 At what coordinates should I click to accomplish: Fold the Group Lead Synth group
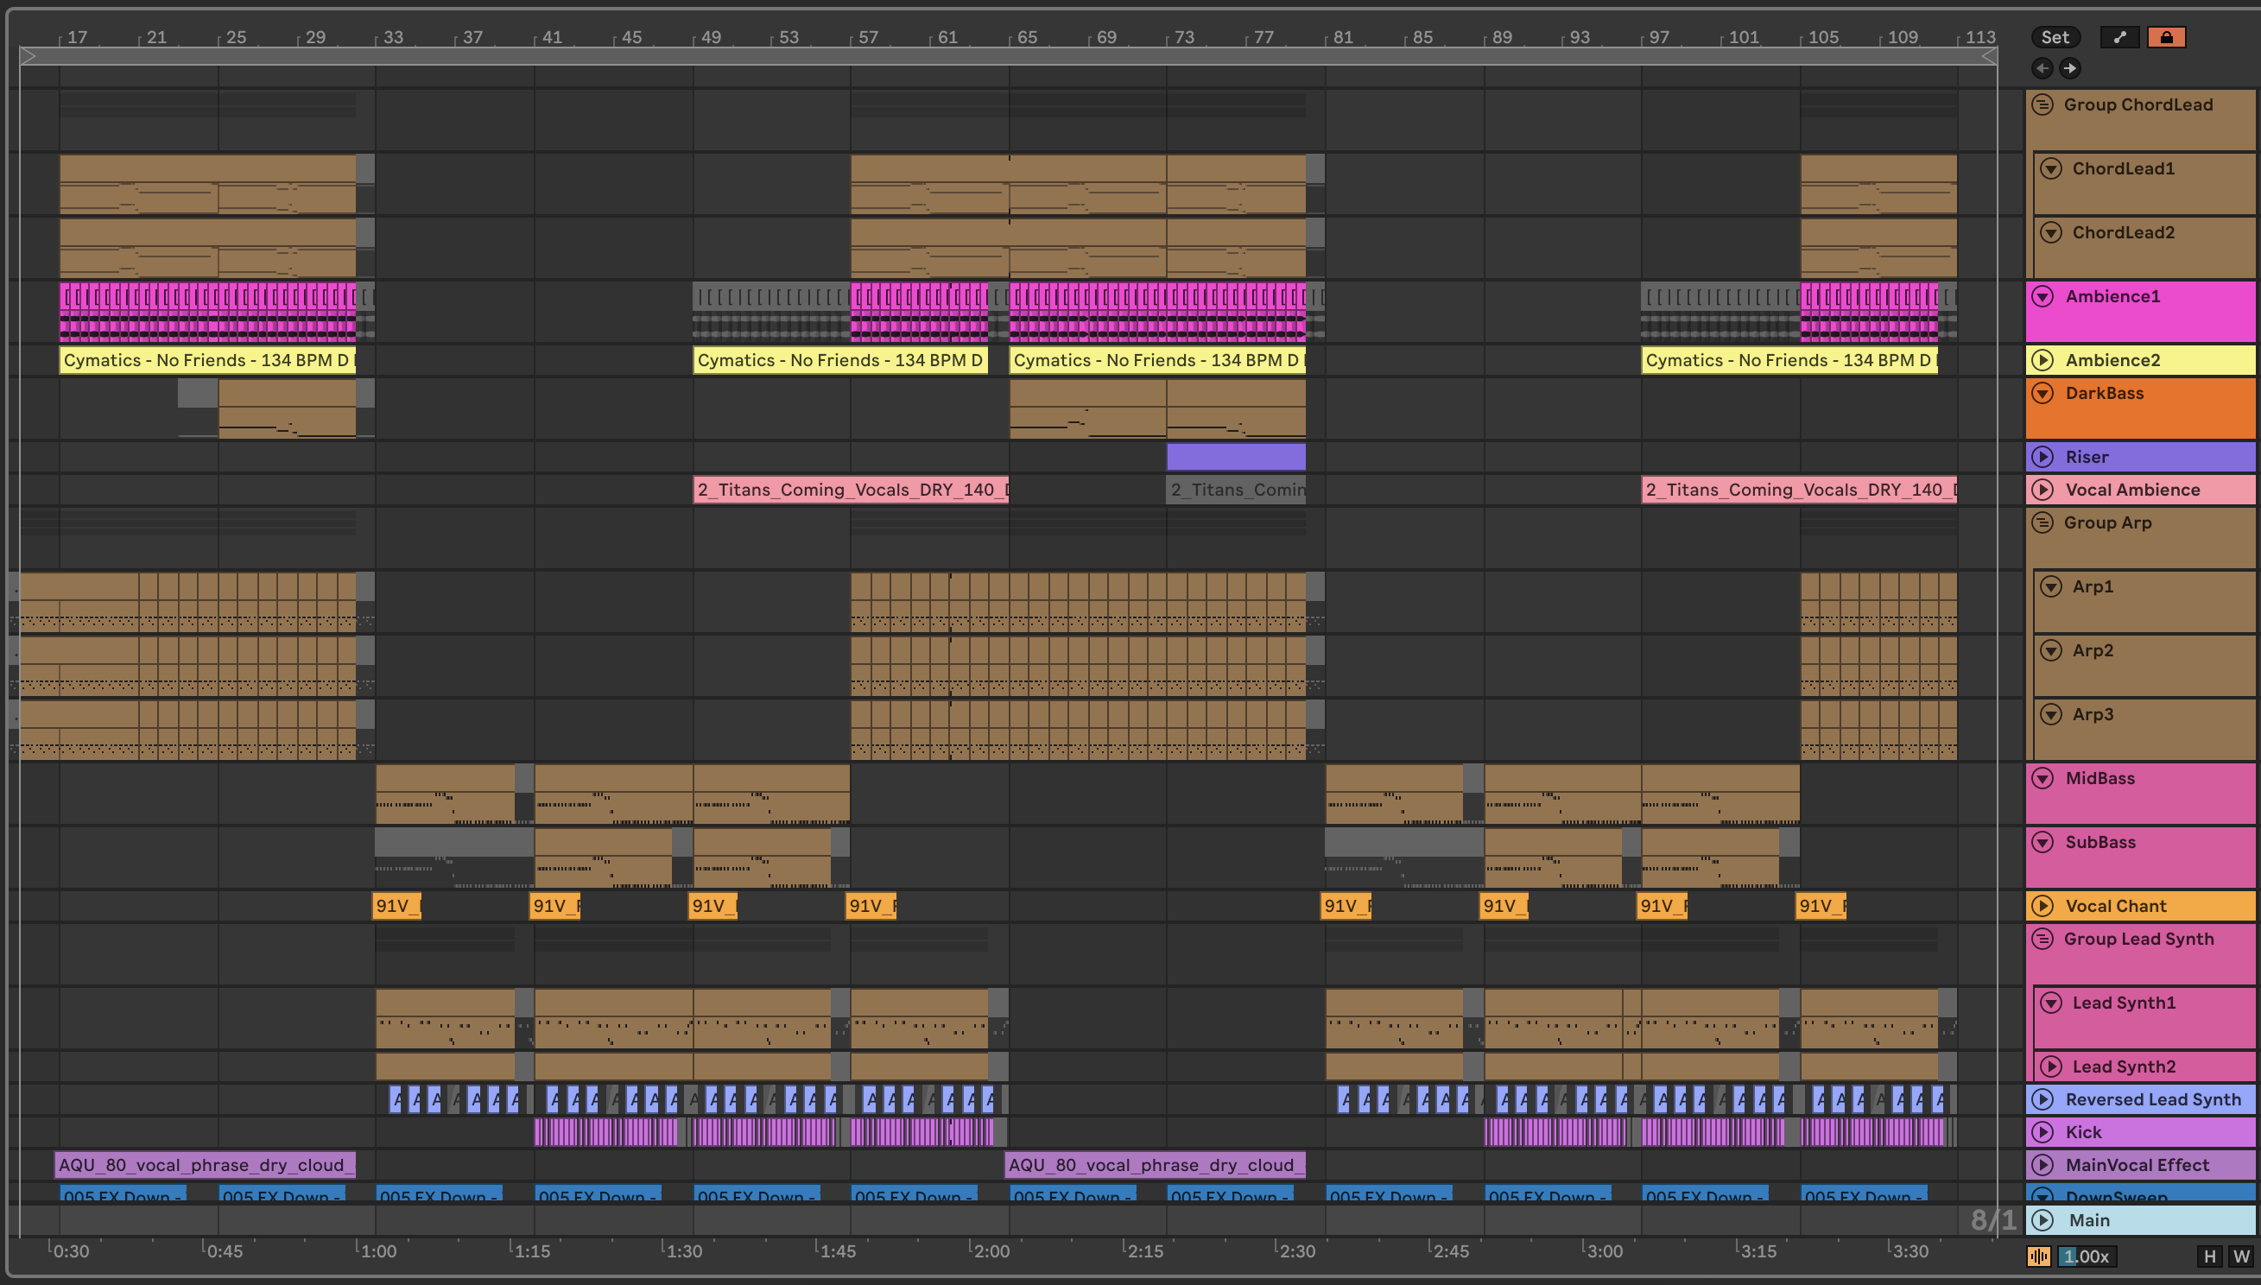(2042, 939)
